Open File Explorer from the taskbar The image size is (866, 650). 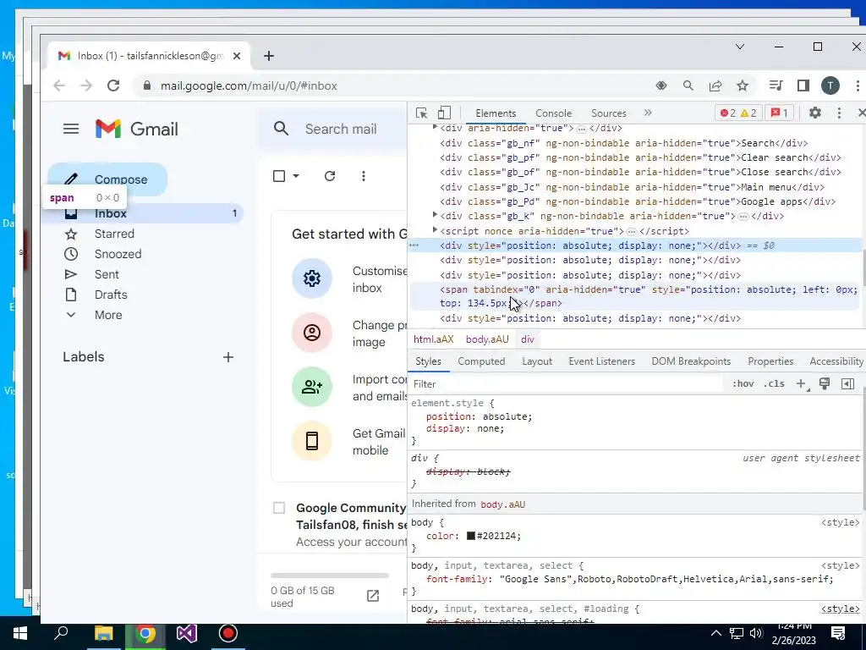[x=103, y=633]
